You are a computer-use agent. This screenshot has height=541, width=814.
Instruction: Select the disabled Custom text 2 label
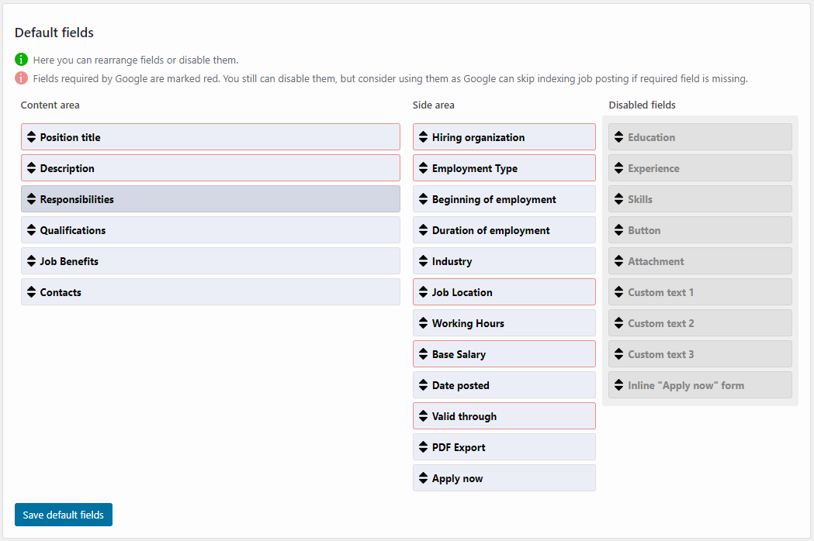[661, 324]
